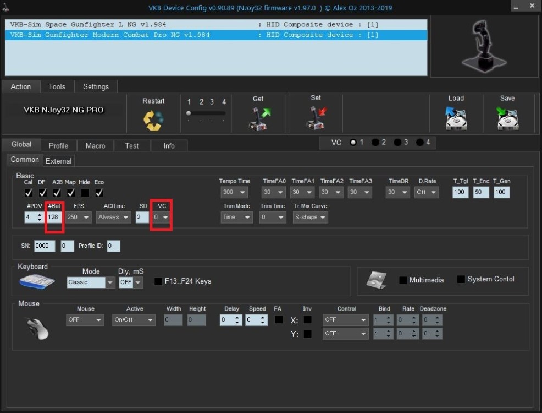542x413 pixels.
Task: Enable the Multimedia checkbox
Action: tap(403, 280)
